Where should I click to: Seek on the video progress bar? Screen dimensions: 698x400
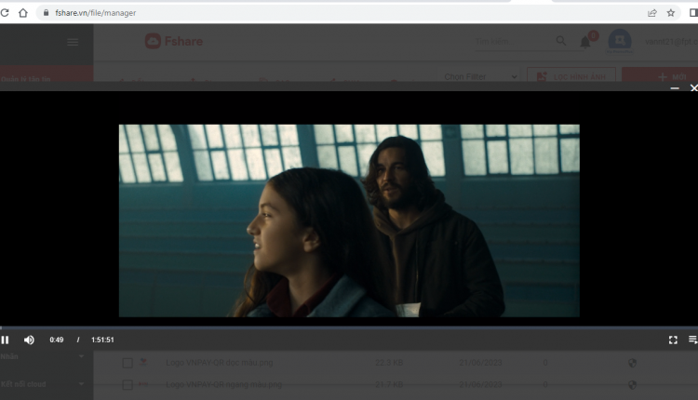(x=349, y=328)
